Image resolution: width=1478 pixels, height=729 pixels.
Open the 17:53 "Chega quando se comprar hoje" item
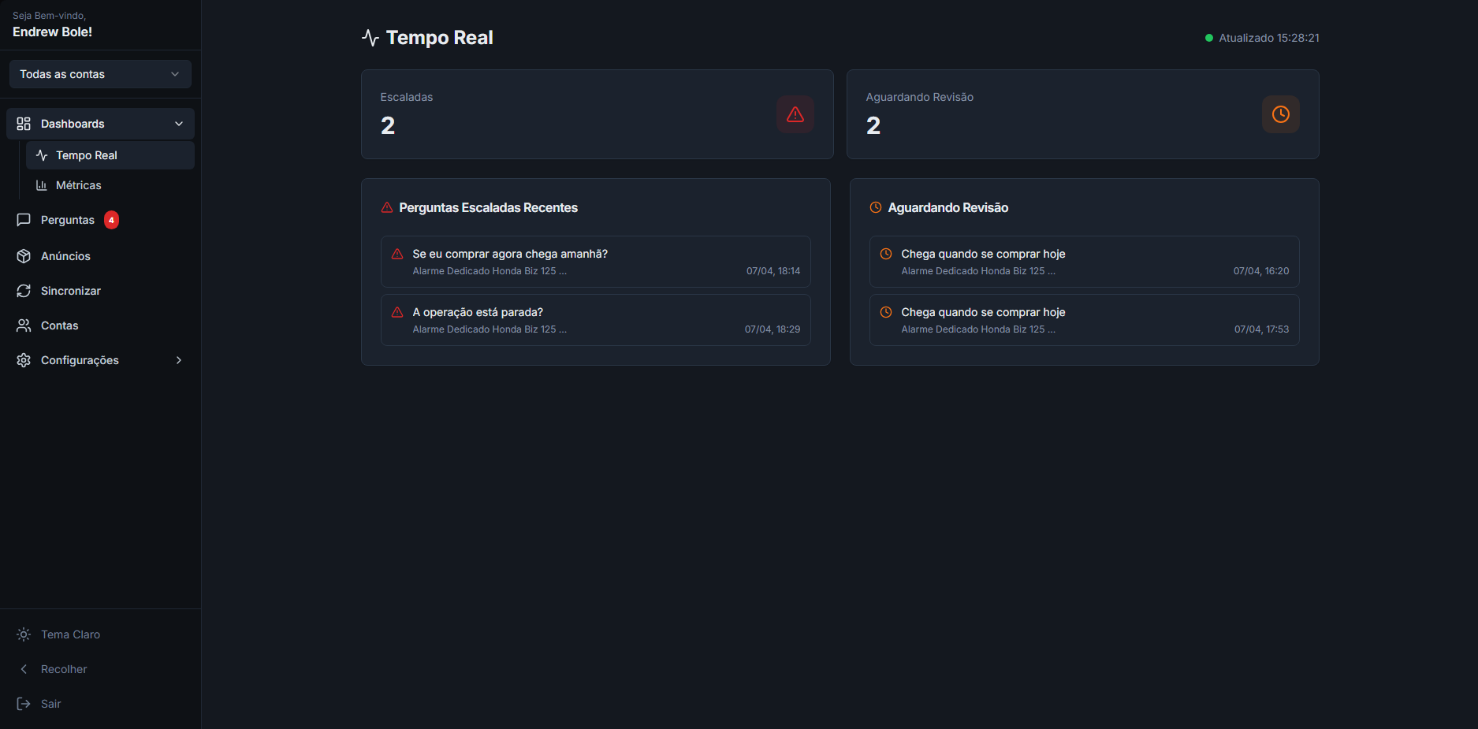(x=1084, y=320)
